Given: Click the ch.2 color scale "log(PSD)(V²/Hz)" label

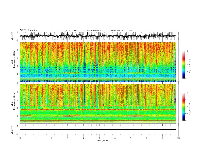Looking at the screenshot, I should pyautogui.click(x=190, y=108).
